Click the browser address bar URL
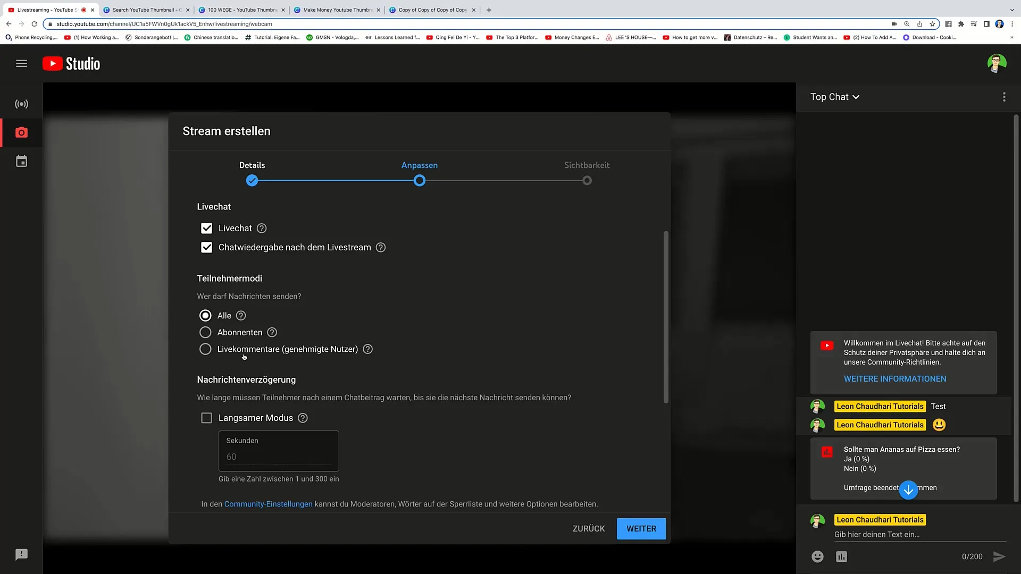Image resolution: width=1021 pixels, height=574 pixels. point(164,24)
